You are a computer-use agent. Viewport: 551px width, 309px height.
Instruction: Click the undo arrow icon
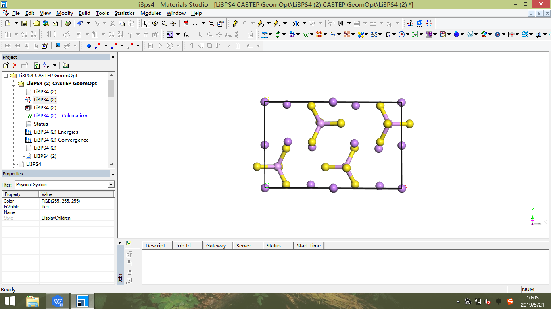pyautogui.click(x=80, y=23)
